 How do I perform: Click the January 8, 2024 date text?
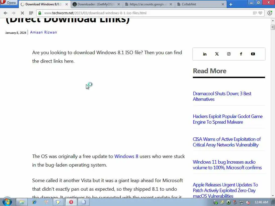(16, 33)
